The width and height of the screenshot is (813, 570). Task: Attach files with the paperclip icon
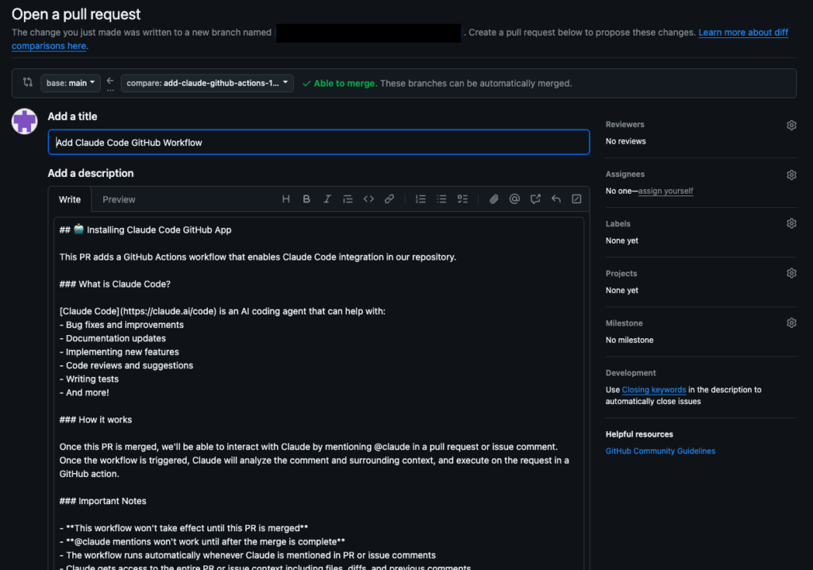[494, 199]
